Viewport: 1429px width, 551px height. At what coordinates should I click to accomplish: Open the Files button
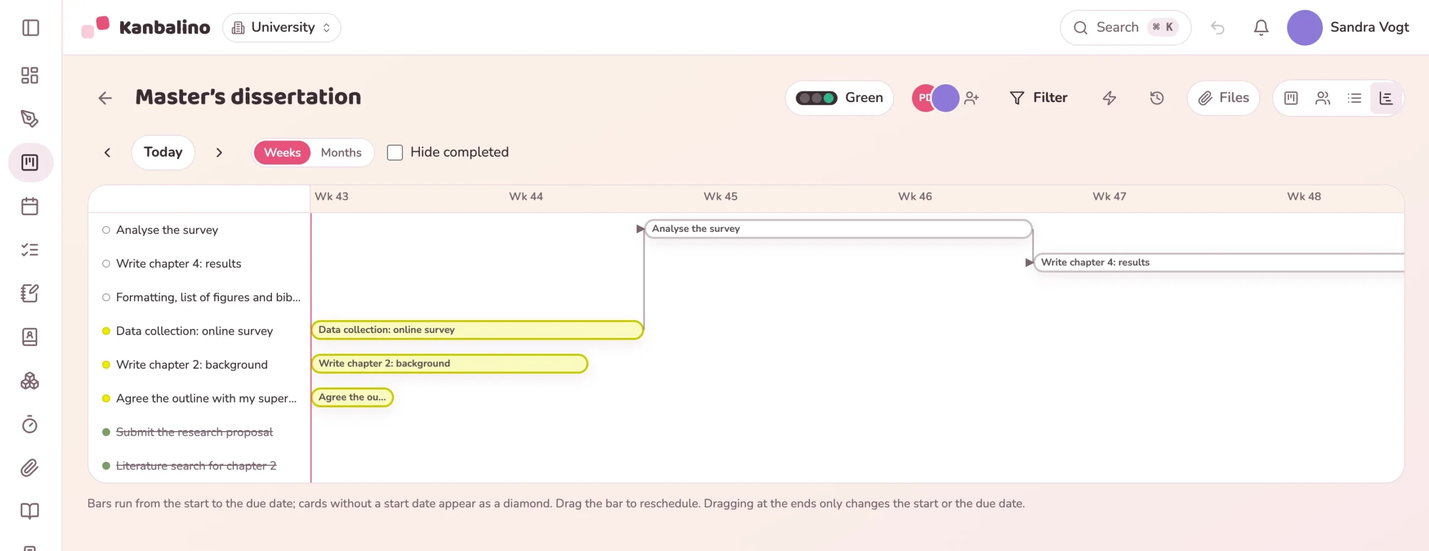[x=1223, y=98]
